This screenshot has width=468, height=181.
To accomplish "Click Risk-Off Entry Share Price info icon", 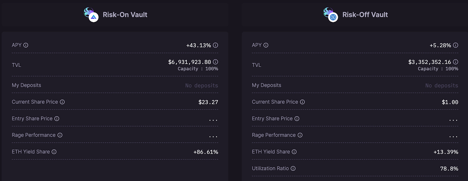I will (297, 119).
